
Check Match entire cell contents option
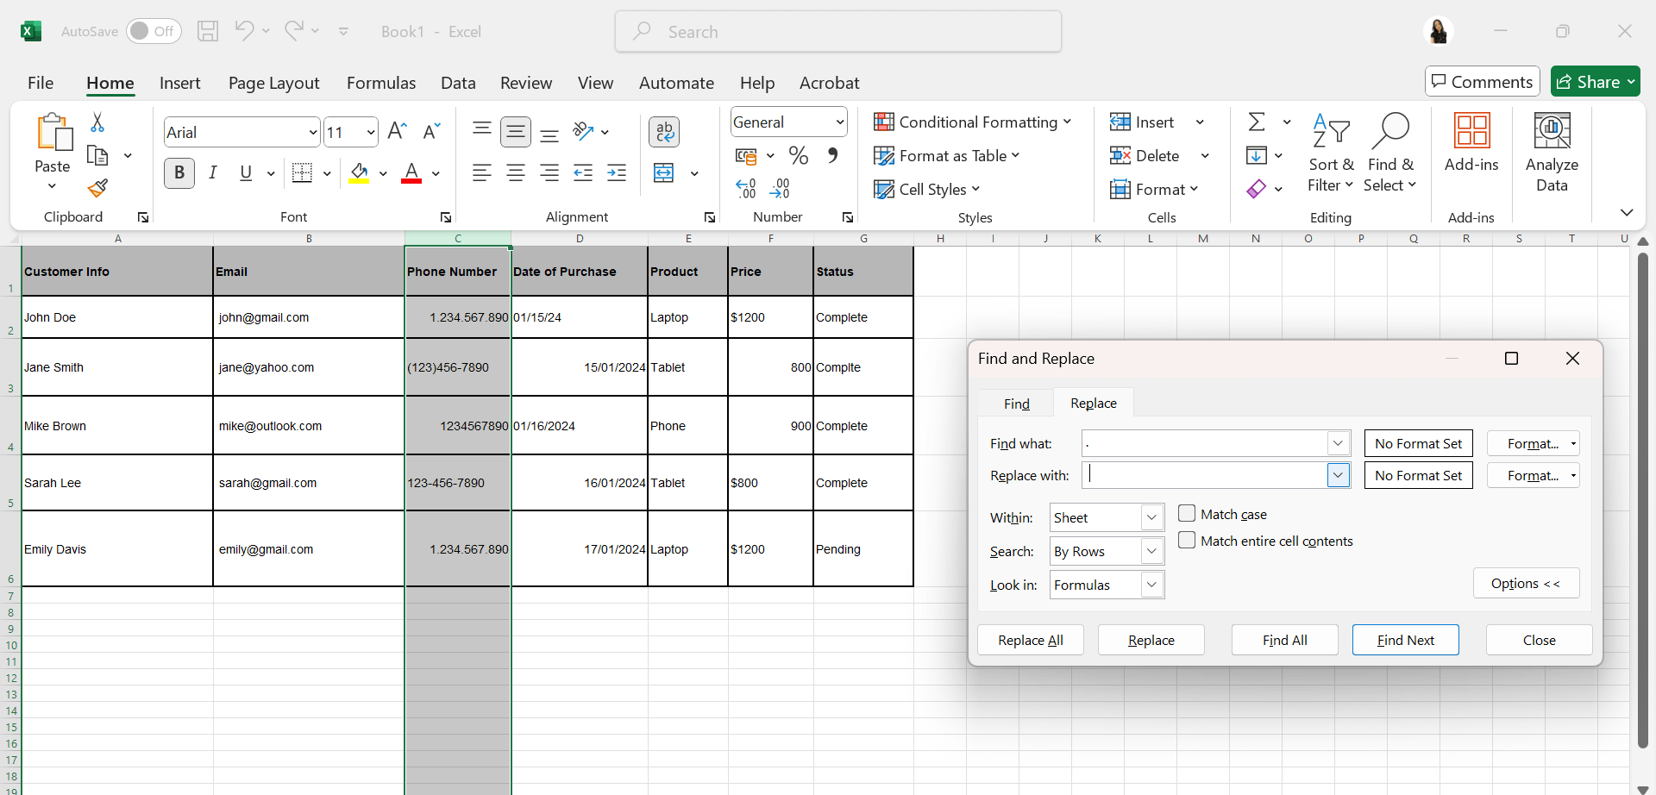1187,541
